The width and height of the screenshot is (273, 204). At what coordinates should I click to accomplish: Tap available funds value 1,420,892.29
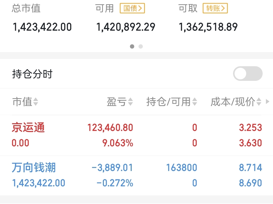tap(126, 27)
